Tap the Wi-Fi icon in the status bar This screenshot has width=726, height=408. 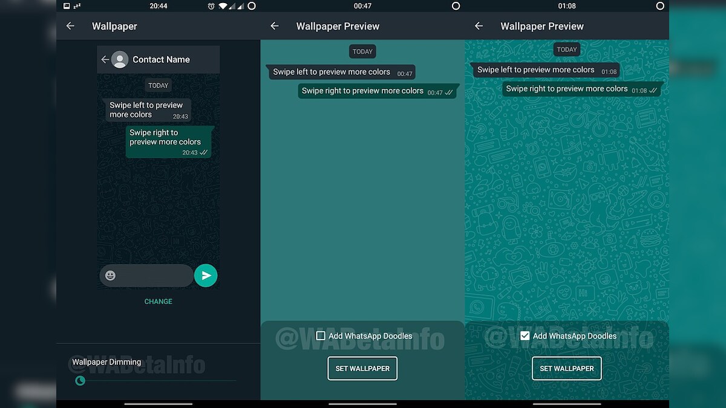223,6
